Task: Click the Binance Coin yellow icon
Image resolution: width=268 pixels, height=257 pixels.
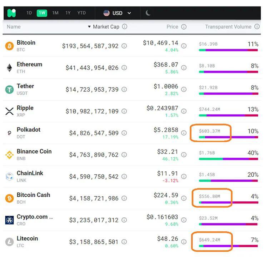Action: coord(9,155)
